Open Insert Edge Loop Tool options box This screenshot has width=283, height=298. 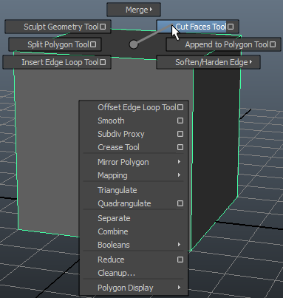(103, 62)
